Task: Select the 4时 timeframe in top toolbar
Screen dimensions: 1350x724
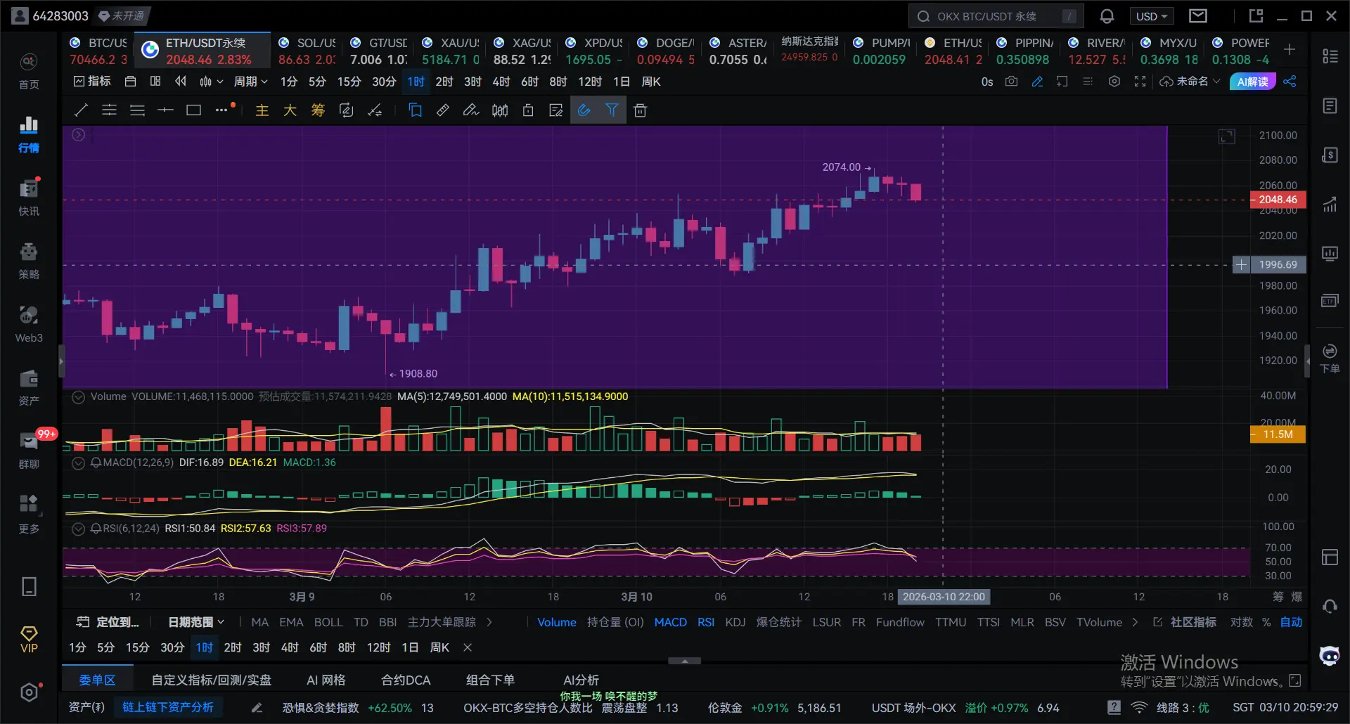Action: pos(501,82)
